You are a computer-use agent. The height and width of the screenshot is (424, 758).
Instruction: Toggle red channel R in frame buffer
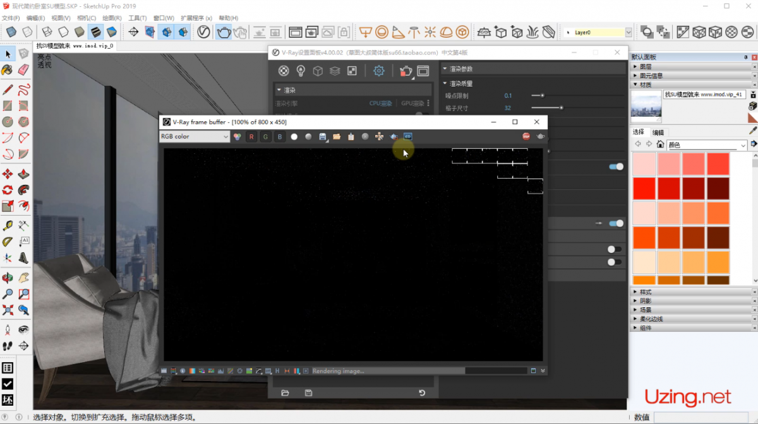tap(251, 136)
